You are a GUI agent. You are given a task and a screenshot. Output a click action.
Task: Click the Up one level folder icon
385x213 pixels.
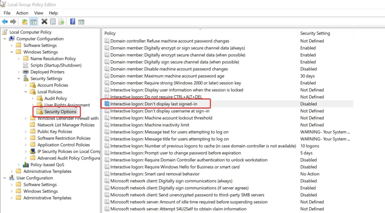pos(25,21)
